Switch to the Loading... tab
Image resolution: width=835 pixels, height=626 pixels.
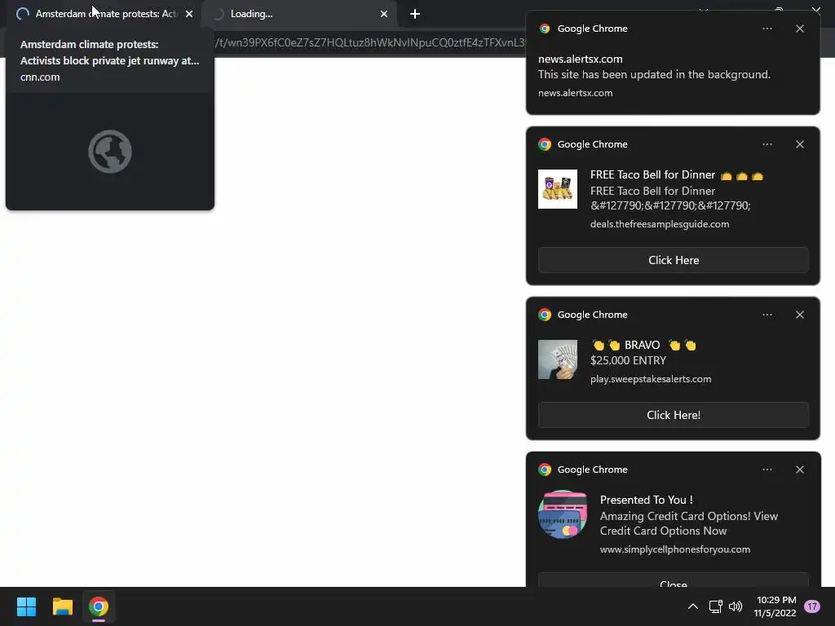point(298,14)
